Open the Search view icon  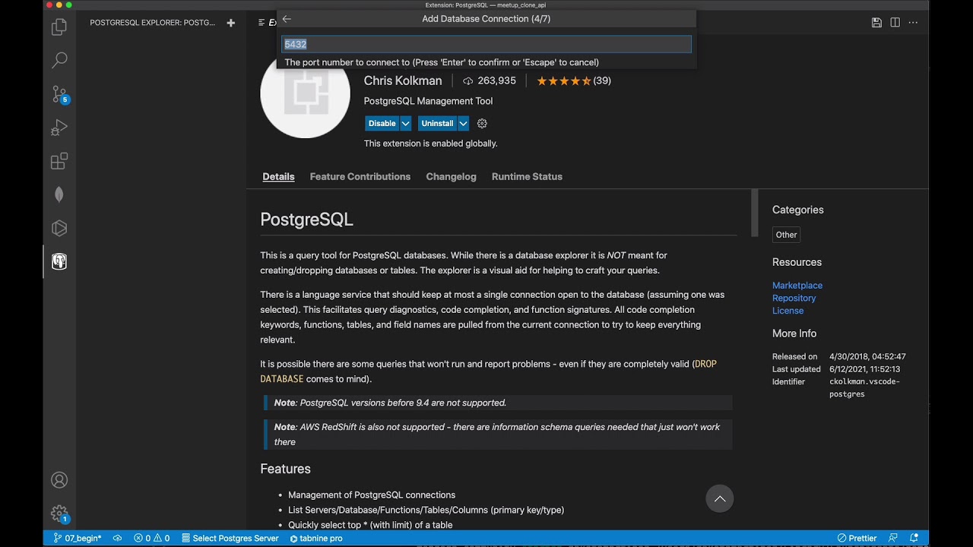point(59,61)
